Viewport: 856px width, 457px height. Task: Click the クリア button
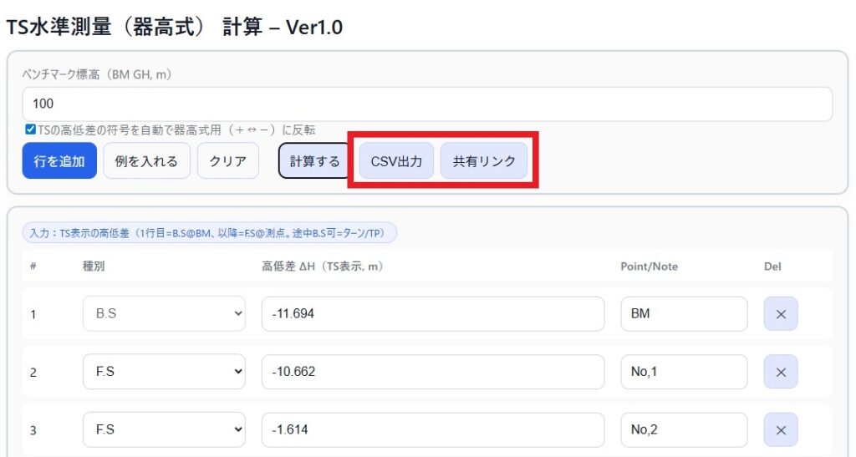pyautogui.click(x=227, y=161)
